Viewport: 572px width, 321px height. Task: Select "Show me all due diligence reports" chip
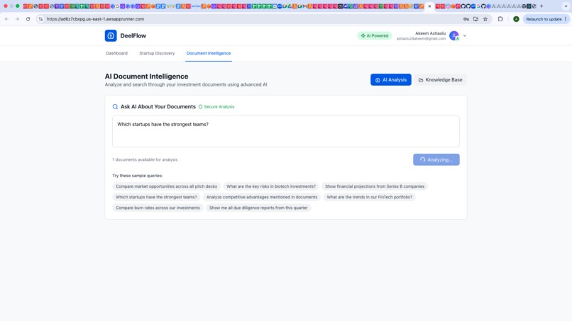[258, 208]
